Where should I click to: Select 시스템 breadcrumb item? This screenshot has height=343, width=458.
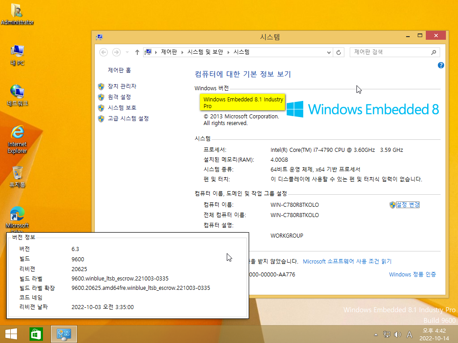pyautogui.click(x=241, y=52)
